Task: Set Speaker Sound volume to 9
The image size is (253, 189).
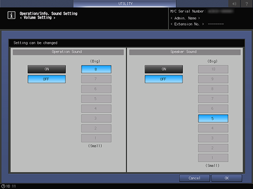Action: (x=213, y=79)
